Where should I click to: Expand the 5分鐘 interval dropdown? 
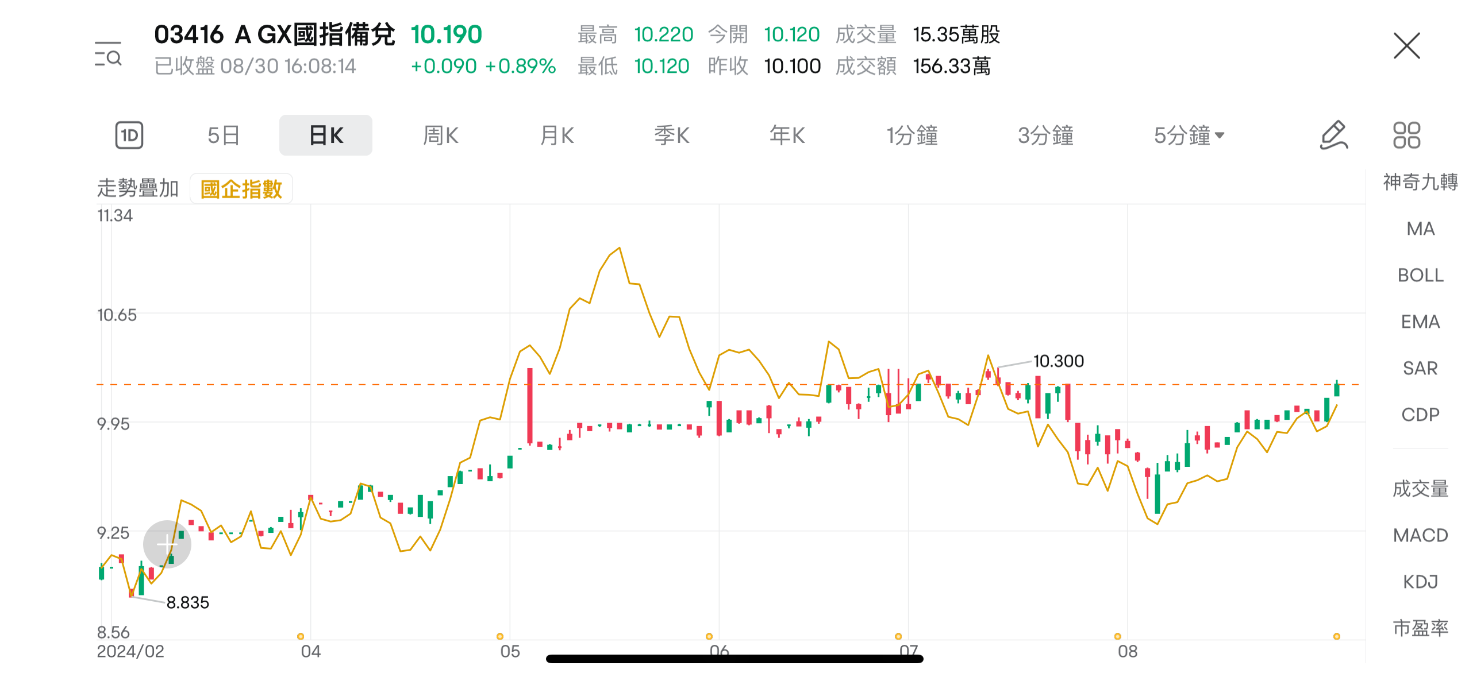tap(1189, 136)
